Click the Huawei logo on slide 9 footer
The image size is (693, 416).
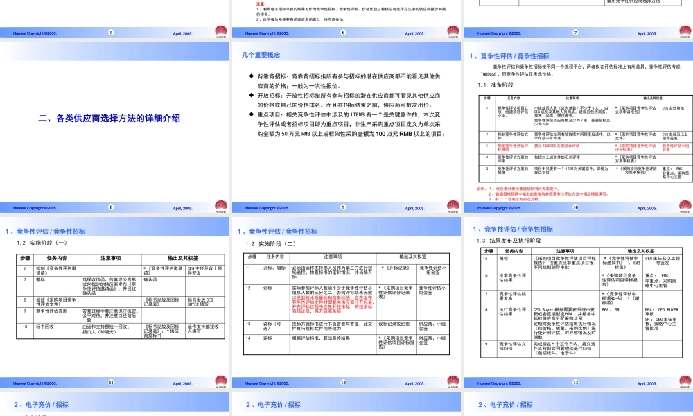coord(453,207)
